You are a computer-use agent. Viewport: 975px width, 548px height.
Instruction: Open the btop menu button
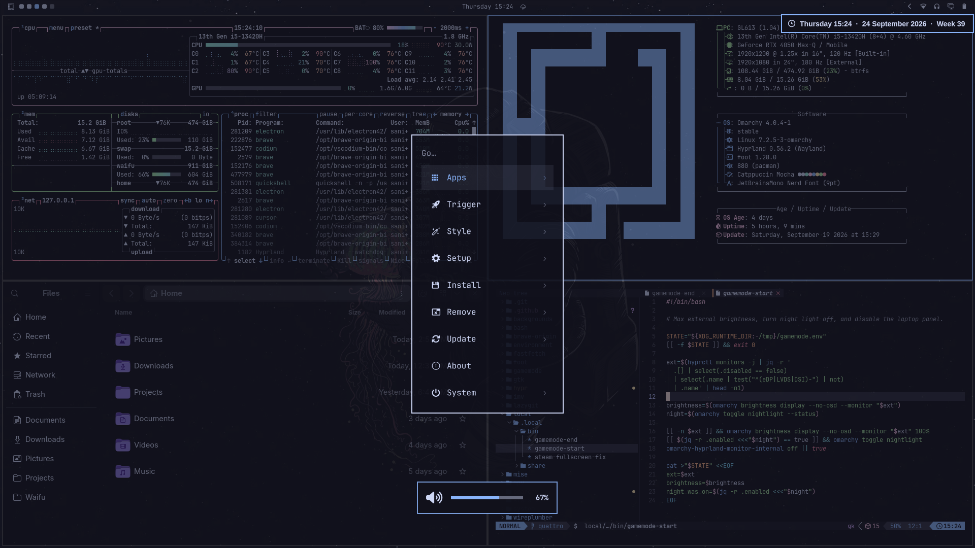click(56, 28)
